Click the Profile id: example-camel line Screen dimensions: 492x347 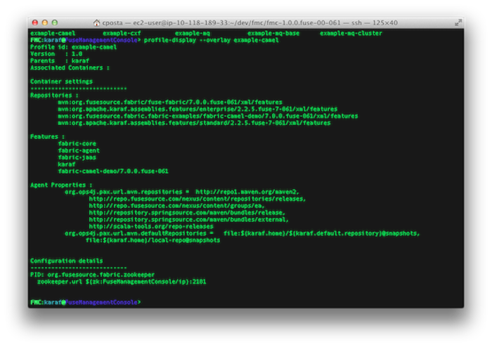(x=73, y=47)
